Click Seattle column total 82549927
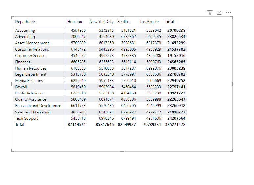Screen dimensions: 254x185 click(x=127, y=125)
